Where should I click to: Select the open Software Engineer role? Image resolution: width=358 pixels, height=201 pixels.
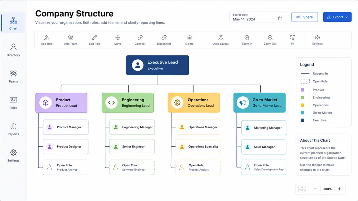[x=132, y=167]
